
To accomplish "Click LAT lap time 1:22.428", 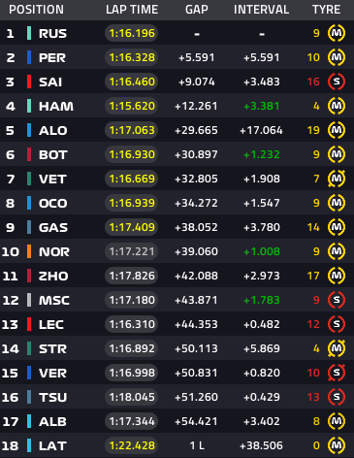I will coord(132,445).
